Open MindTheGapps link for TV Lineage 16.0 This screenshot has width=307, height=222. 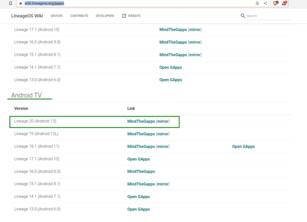pos(141,172)
